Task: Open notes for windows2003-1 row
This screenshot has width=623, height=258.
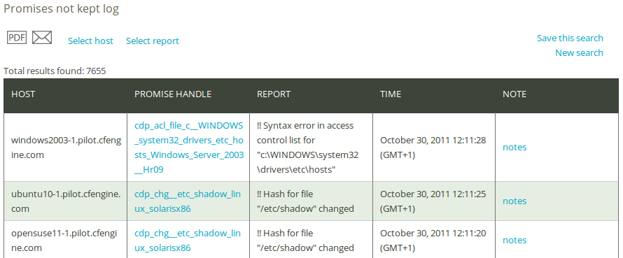Action: click(x=514, y=148)
